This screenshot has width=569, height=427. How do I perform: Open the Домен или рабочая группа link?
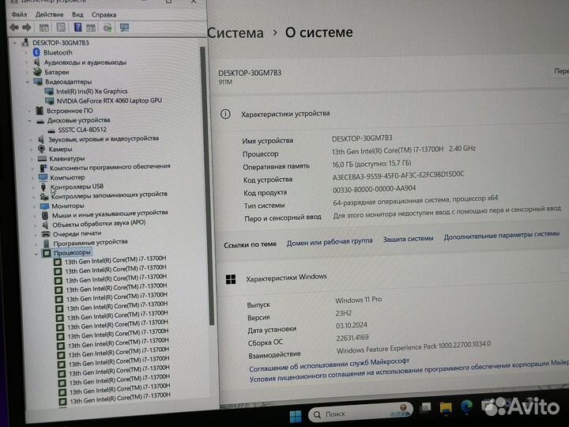[330, 242]
